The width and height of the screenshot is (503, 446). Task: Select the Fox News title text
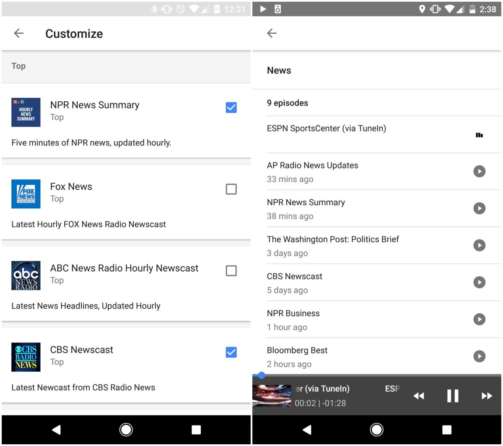click(71, 187)
